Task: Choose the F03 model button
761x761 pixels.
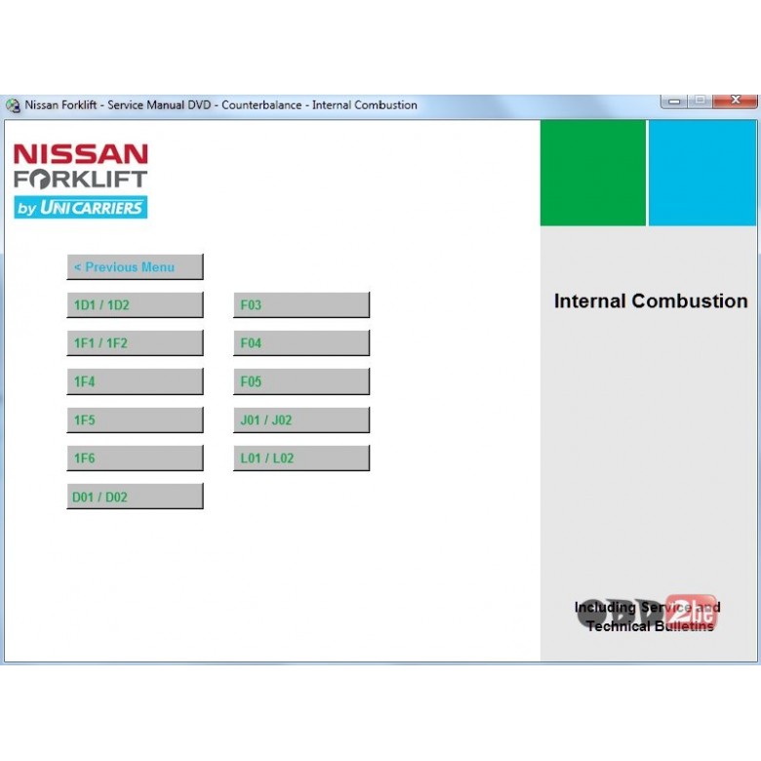Action: [301, 304]
